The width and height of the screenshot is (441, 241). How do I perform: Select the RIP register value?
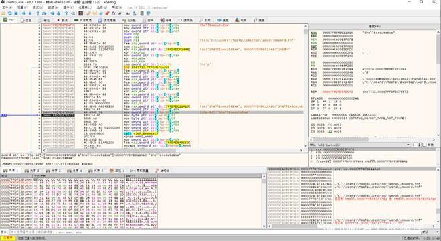pos(337,92)
